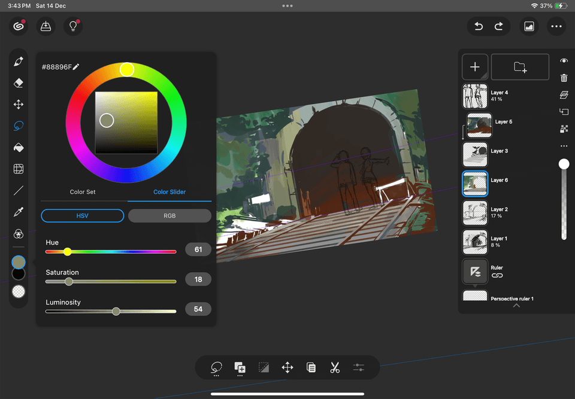Click the layer opacity slider knob

pos(564,164)
